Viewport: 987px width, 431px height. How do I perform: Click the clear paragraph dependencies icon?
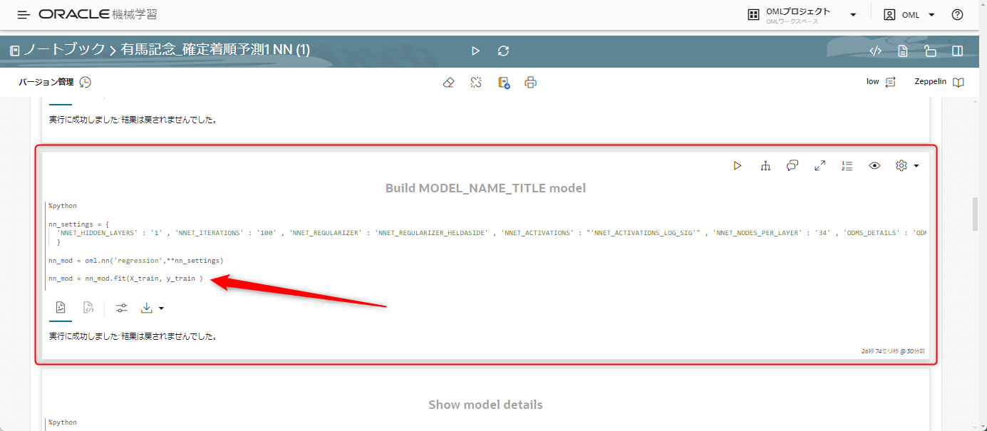point(476,83)
